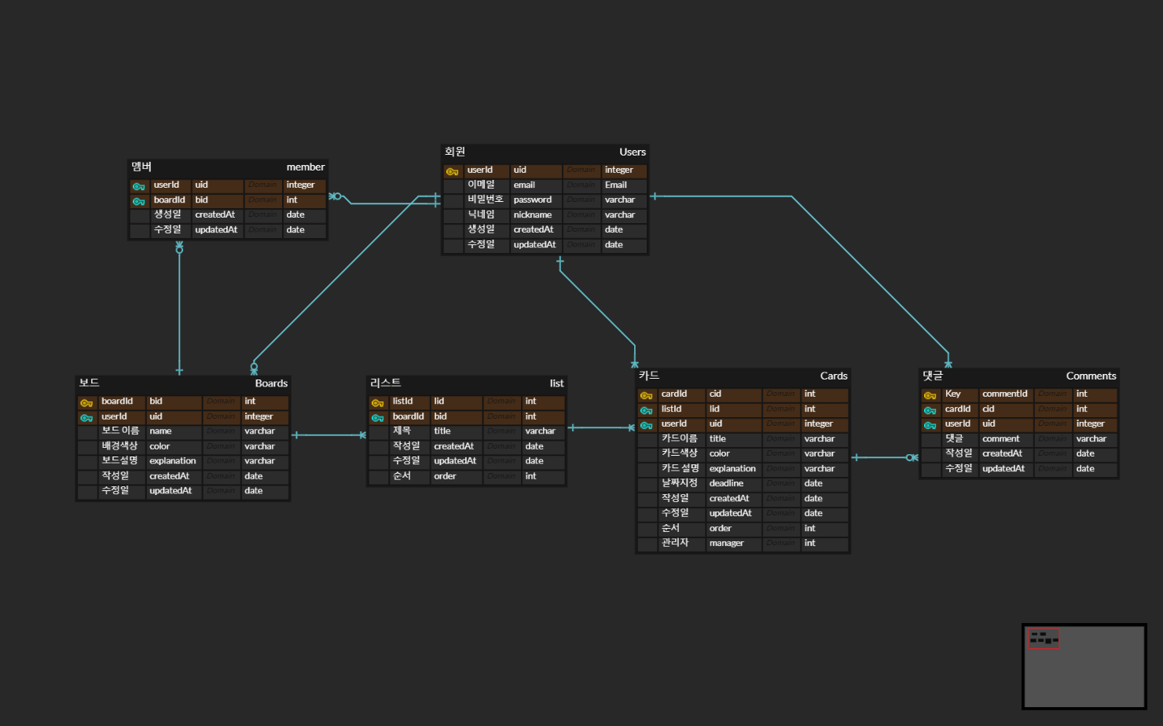Click varchar type of title in list
This screenshot has height=726, width=1163.
click(x=541, y=431)
